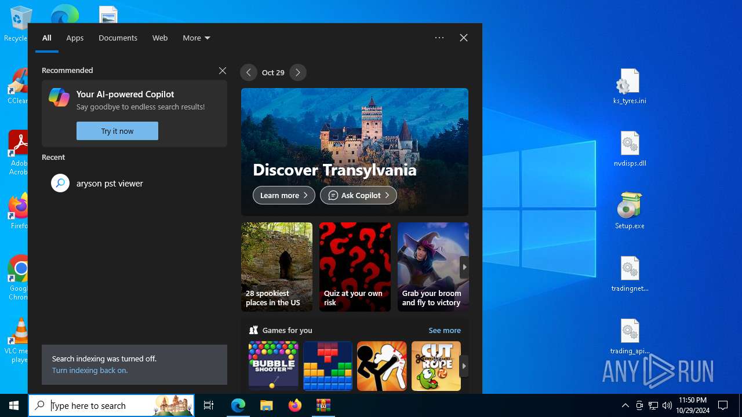
Task: Launch Firefox from the taskbar
Action: 295,405
